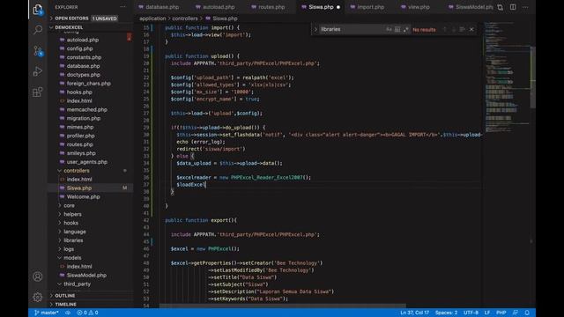Screen dimensions: 564x317
Task: Switch to the SiswaModel.php tab
Action: (471, 7)
